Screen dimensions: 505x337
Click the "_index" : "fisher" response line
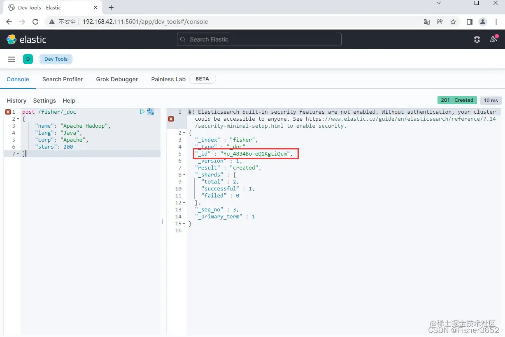[226, 140]
